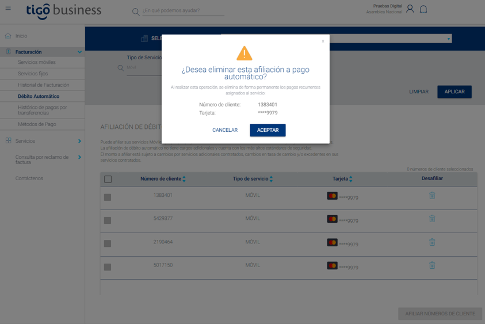The image size is (485, 324).
Task: Click the ¿En qué podemos ayudar? search field
Action: [x=183, y=10]
